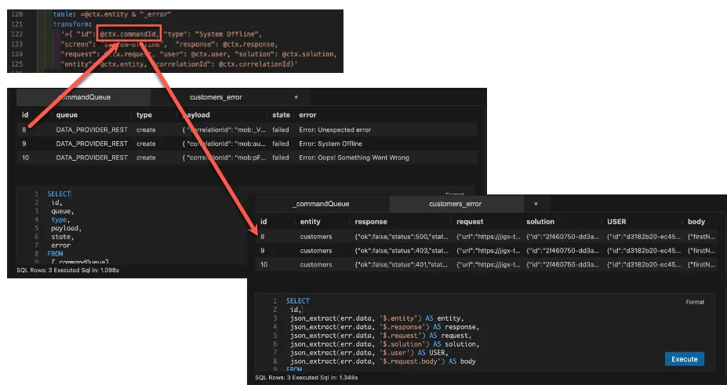This screenshot has height=385, width=727.
Task: Click 'transform:' line in code editor
Action: [72, 24]
